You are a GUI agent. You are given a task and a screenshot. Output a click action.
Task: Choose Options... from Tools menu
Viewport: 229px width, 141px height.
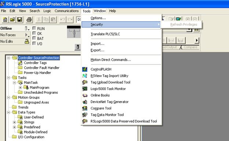121,18
